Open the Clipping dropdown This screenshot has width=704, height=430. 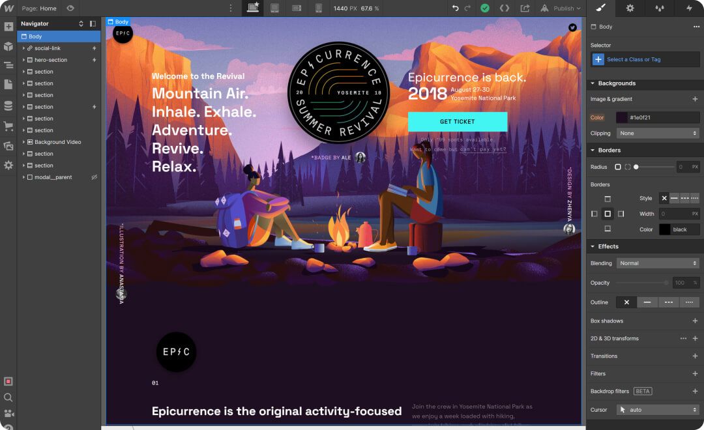click(x=657, y=134)
